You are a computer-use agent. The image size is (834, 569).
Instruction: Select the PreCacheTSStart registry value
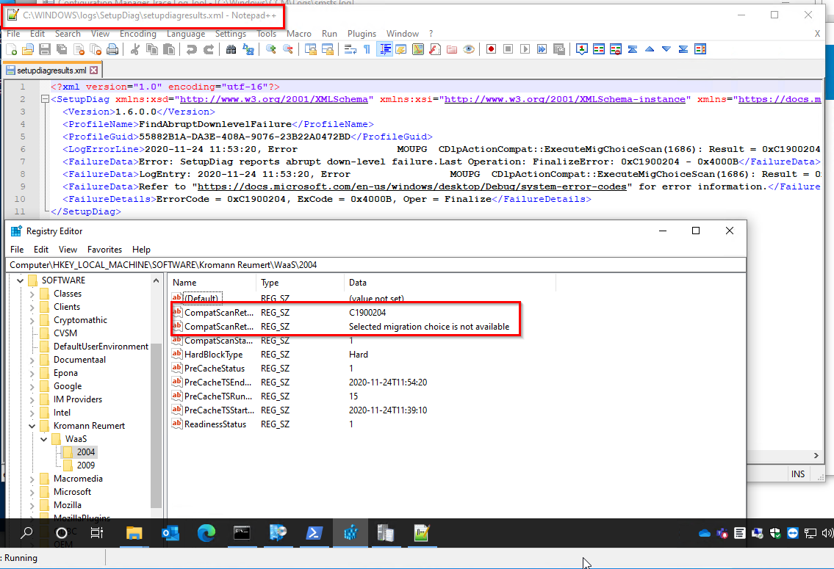point(219,410)
